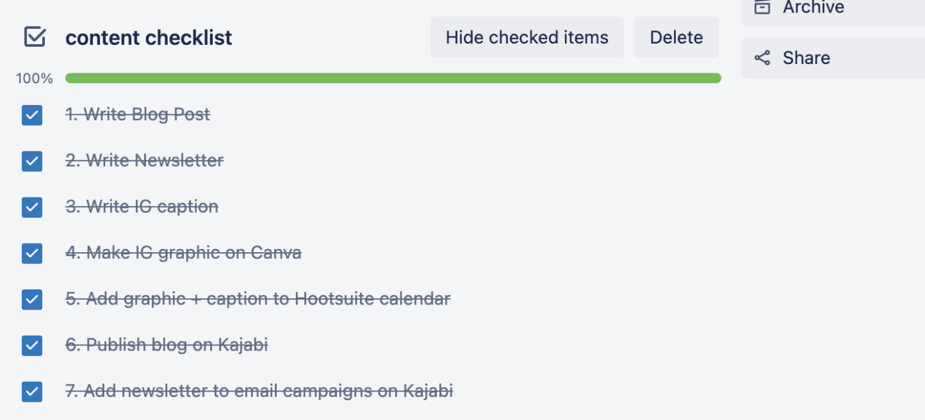Image resolution: width=925 pixels, height=420 pixels.
Task: Open the Archive action in sidebar
Action: [813, 8]
